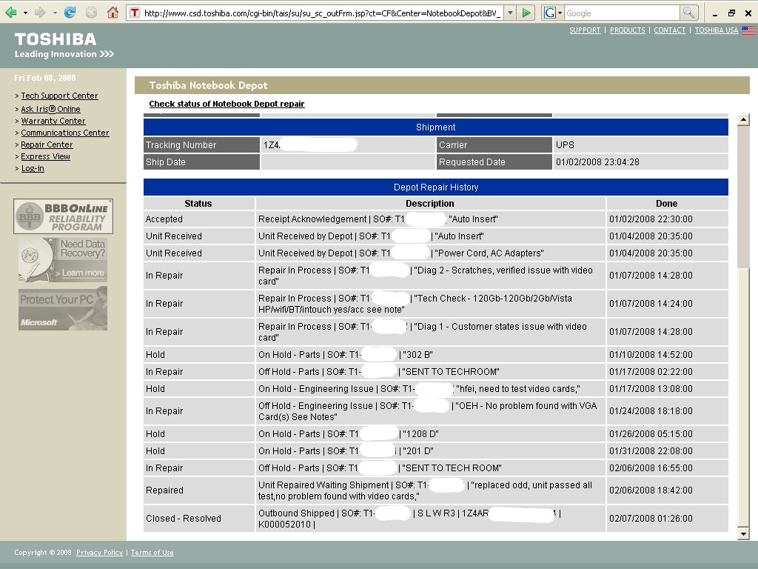Click the Description column header
The height and width of the screenshot is (569, 758).
430,203
